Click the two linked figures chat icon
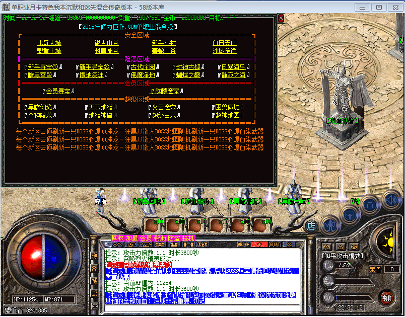 [188, 244]
